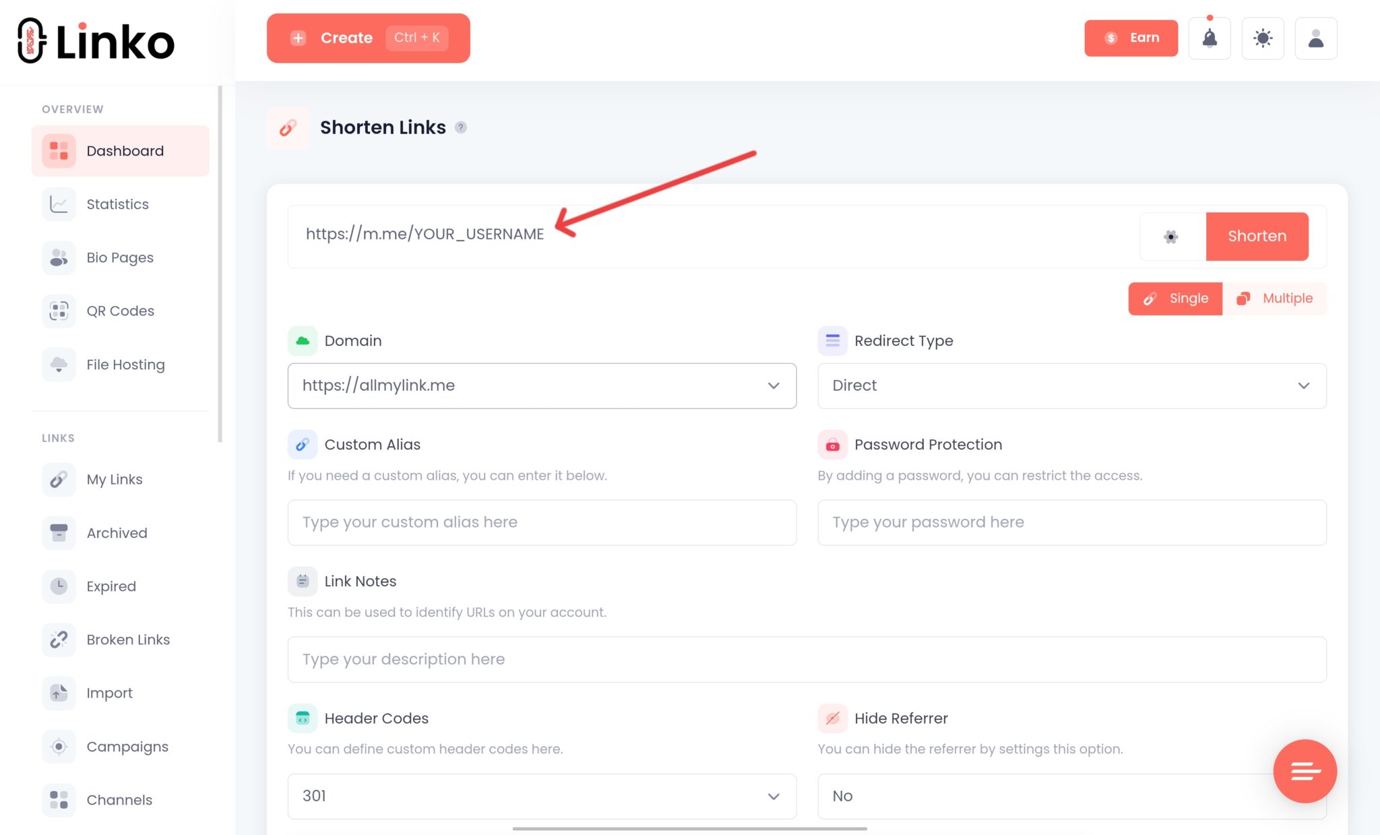Screen dimensions: 1380x835
Task: Click the Channels squares icon
Action: tap(59, 800)
